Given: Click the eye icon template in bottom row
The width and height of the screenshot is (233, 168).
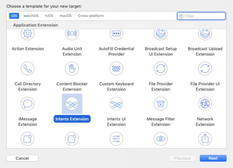Looking at the screenshot, I should point(161,139).
